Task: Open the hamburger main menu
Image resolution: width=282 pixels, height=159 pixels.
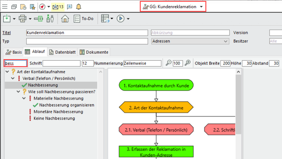Action: click(x=5, y=7)
